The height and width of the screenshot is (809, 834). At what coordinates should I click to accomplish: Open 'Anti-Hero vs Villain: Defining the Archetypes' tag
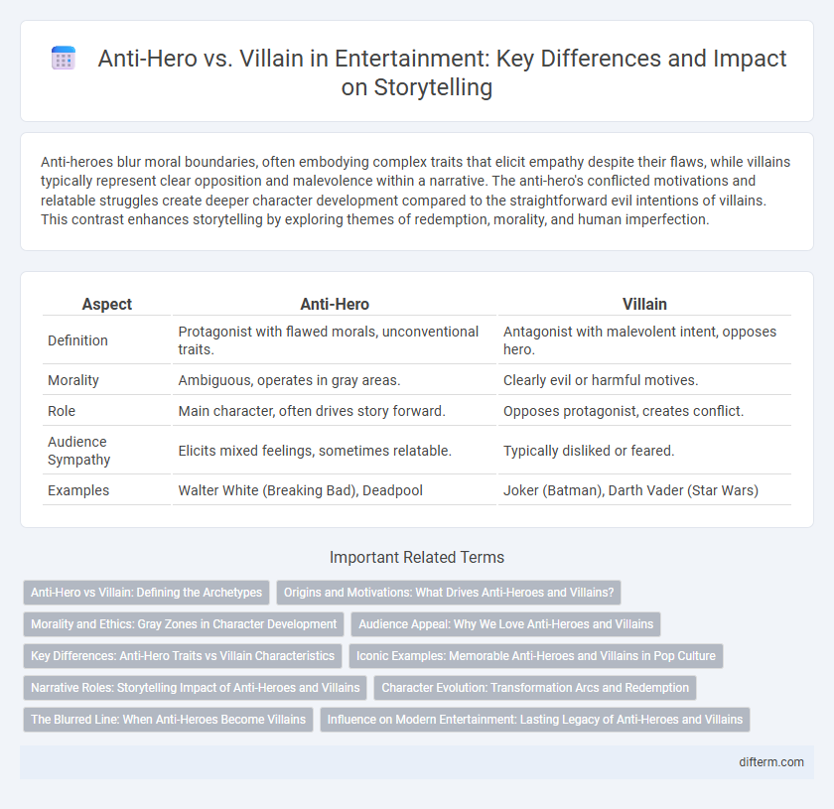(x=146, y=593)
